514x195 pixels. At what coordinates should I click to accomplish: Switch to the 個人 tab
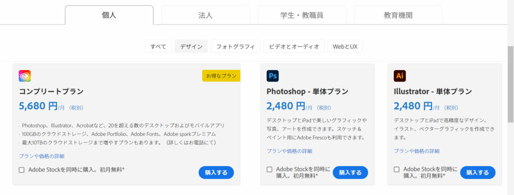[x=109, y=15]
